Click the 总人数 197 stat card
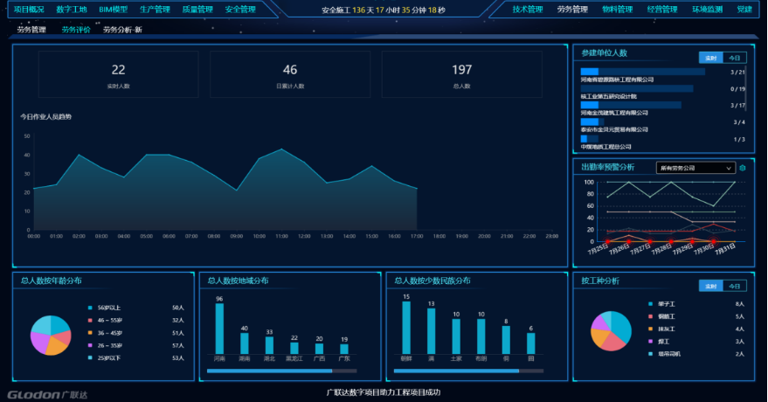 tap(461, 73)
